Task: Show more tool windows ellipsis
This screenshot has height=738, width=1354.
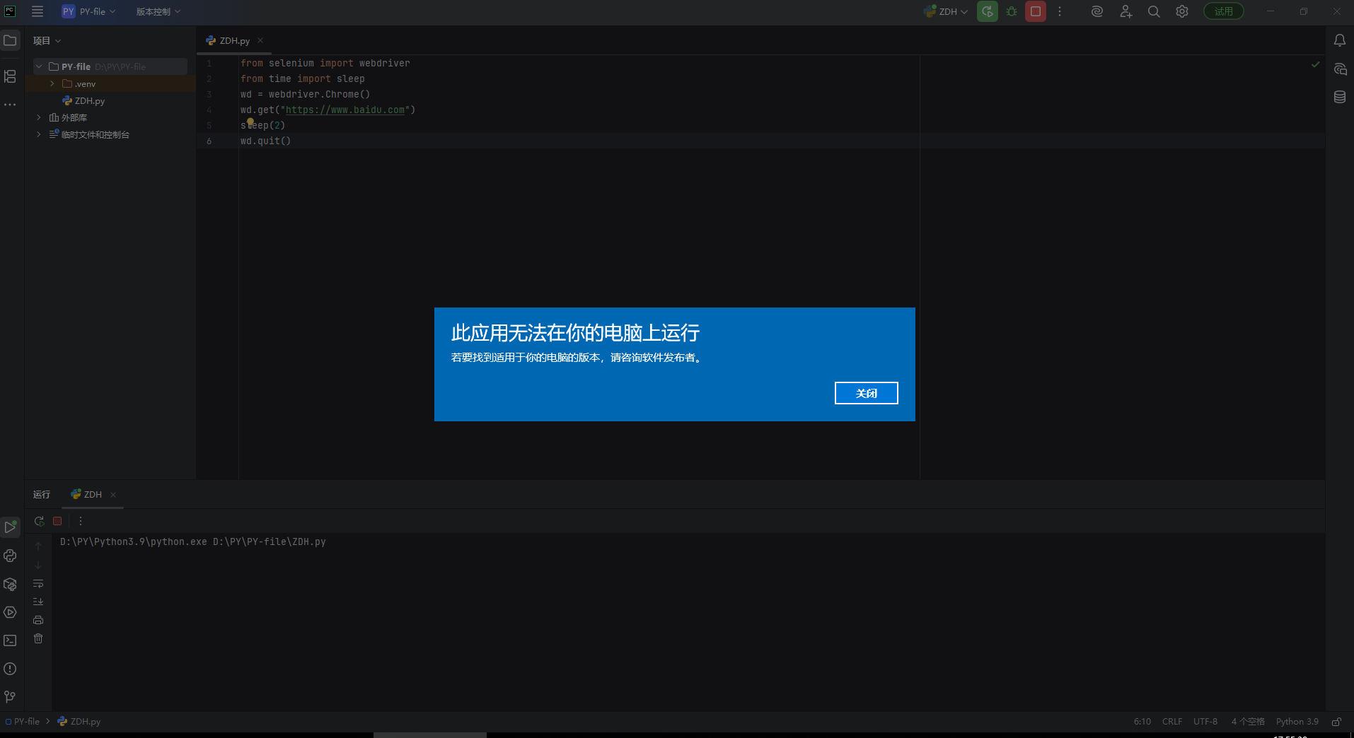Action: click(10, 105)
